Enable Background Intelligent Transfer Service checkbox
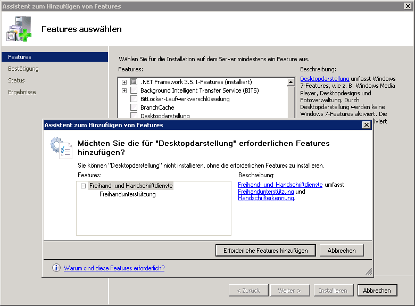The height and width of the screenshot is (306, 415). pyautogui.click(x=134, y=90)
